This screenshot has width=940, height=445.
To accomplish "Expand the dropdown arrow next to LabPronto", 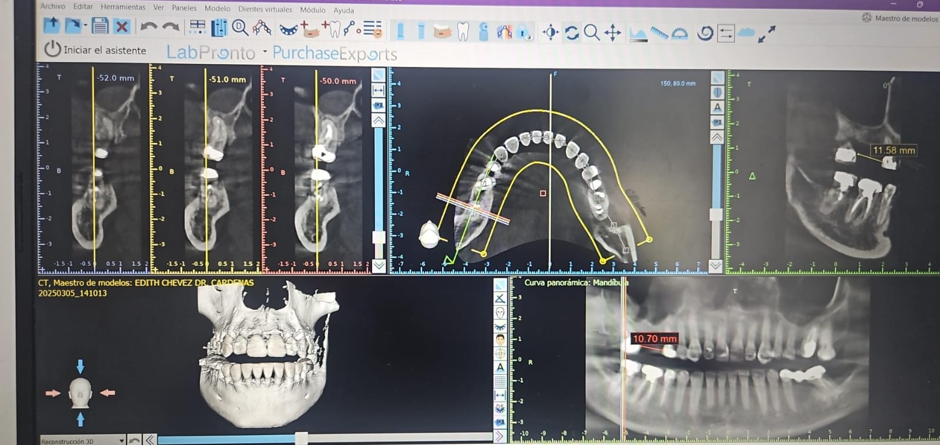I will tap(265, 51).
